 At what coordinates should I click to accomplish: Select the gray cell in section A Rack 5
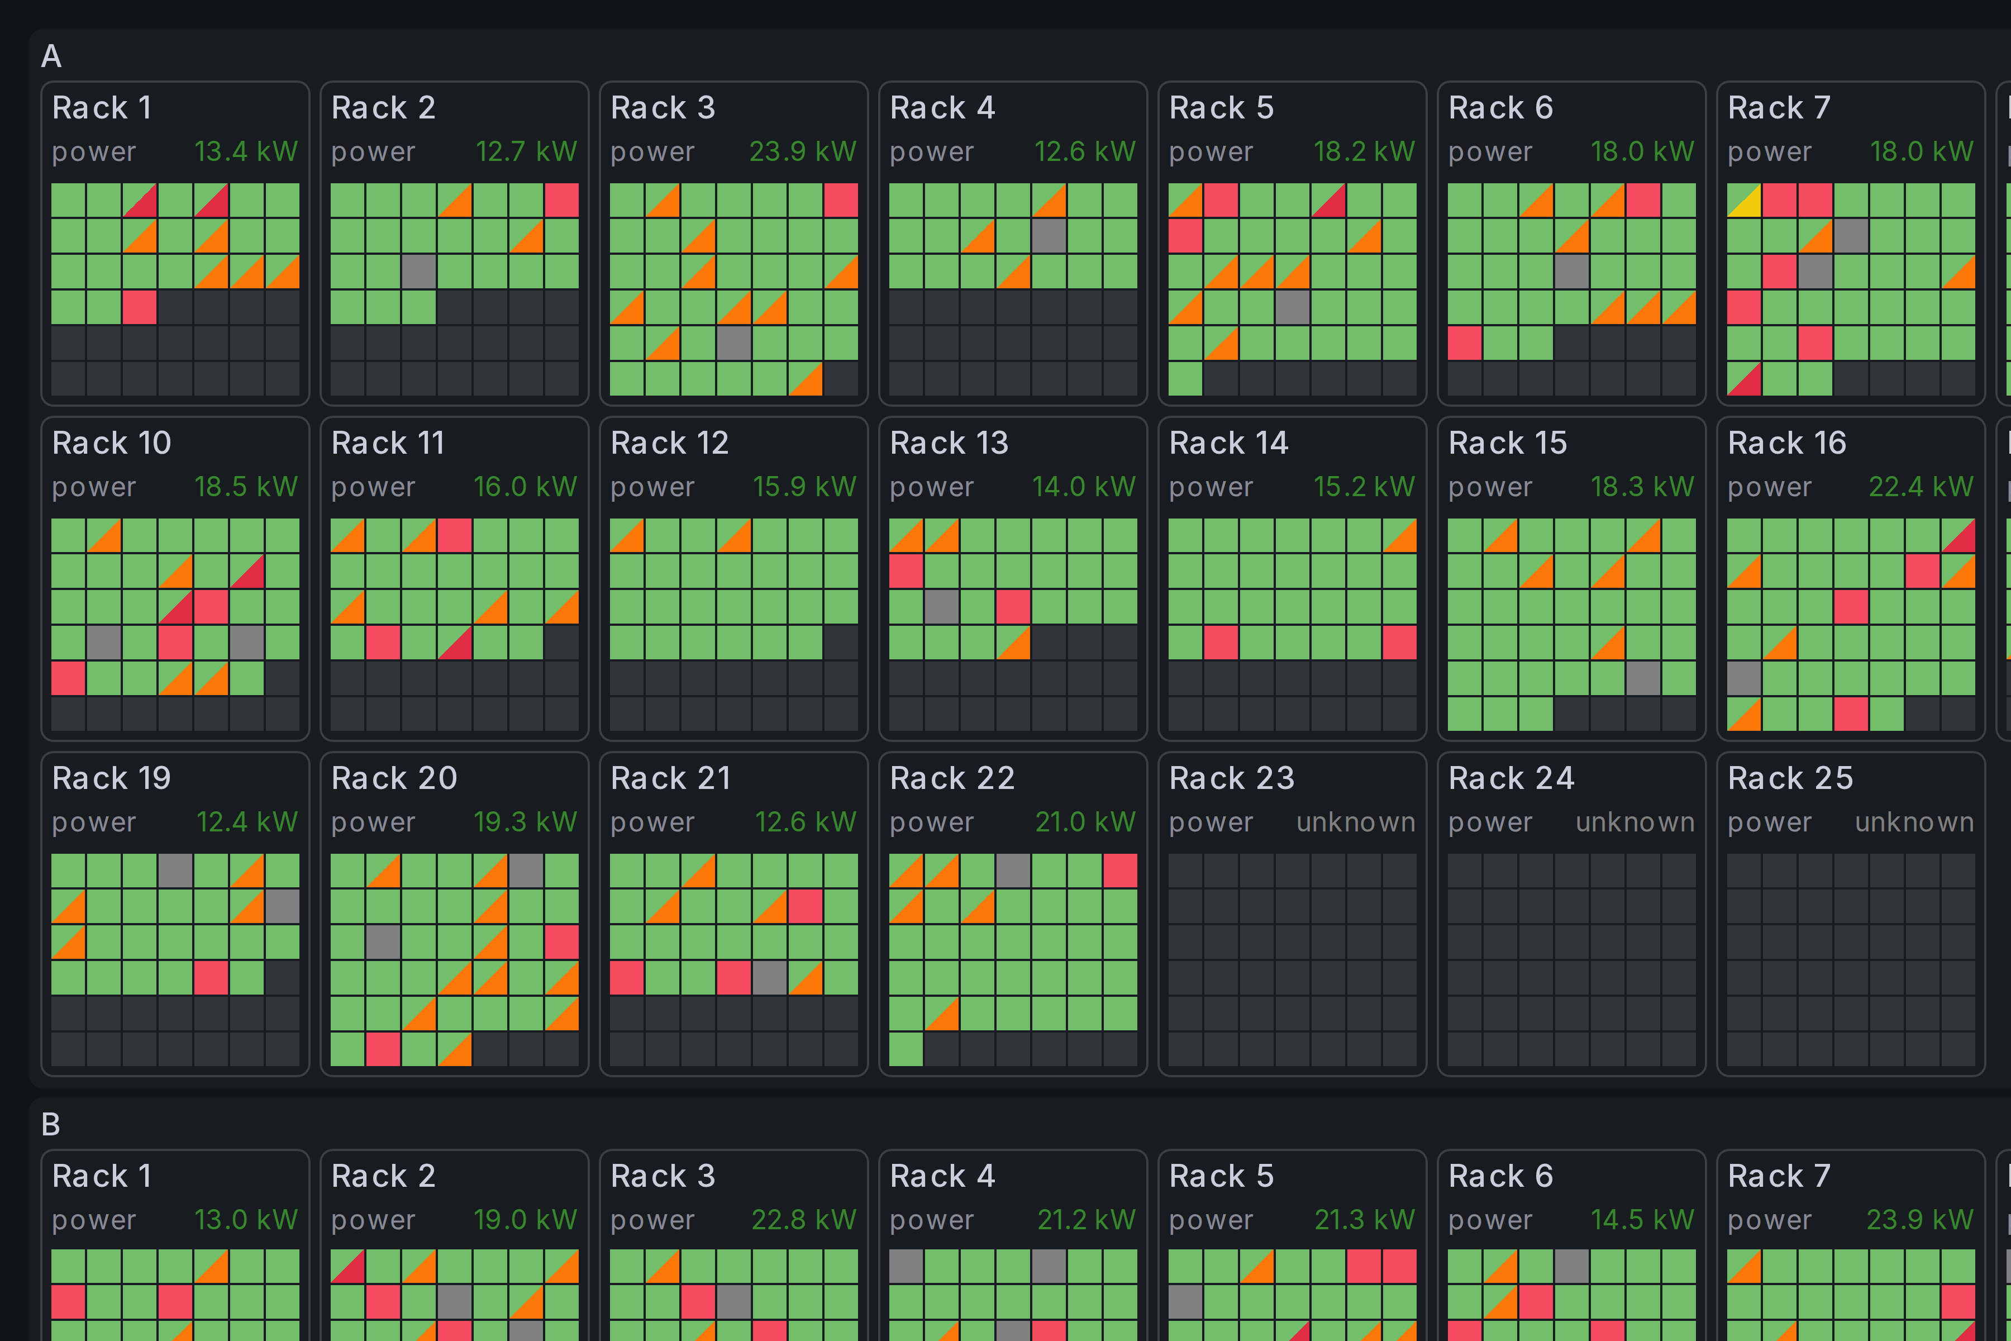click(1293, 307)
